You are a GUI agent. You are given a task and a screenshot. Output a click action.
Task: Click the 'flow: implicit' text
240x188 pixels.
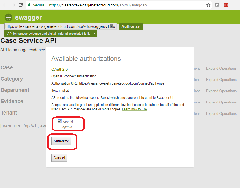coord(60,91)
